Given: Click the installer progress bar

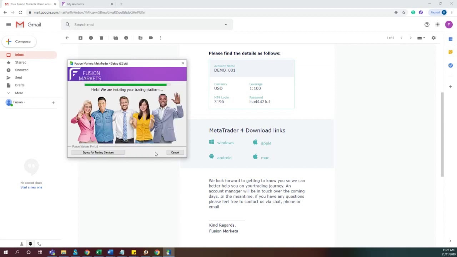Looking at the screenshot, I should (127, 85).
